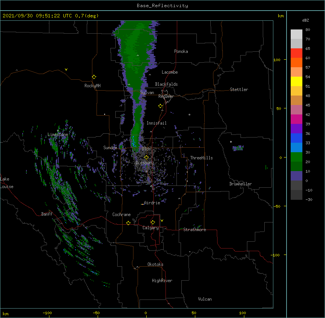The image size is (325, 318).
Task: Click the dBZ legend heading
Action: click(x=305, y=20)
